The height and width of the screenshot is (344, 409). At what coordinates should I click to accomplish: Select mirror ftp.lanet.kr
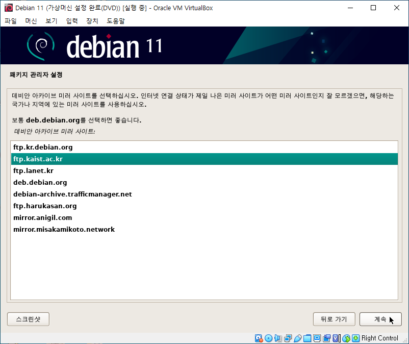(x=205, y=170)
